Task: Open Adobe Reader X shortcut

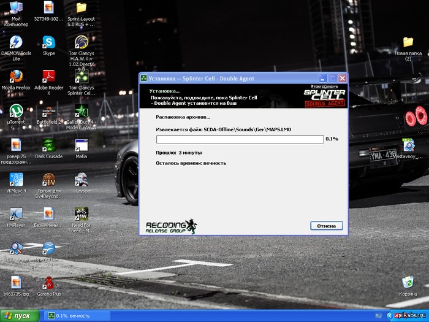Action: (x=48, y=77)
